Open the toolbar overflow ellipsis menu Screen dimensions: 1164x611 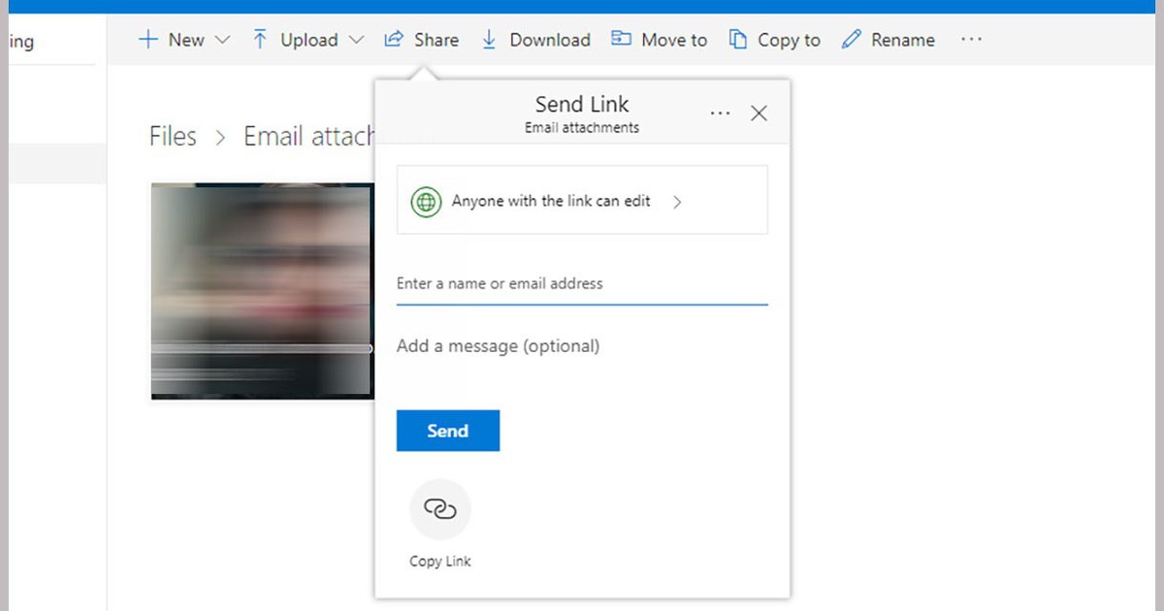pos(970,40)
